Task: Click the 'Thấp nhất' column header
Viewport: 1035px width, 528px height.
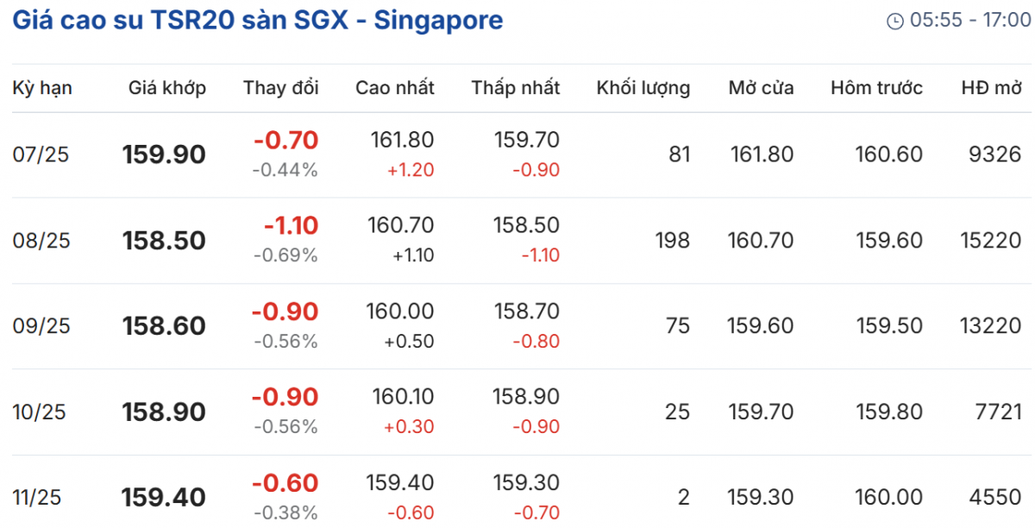Action: (516, 87)
